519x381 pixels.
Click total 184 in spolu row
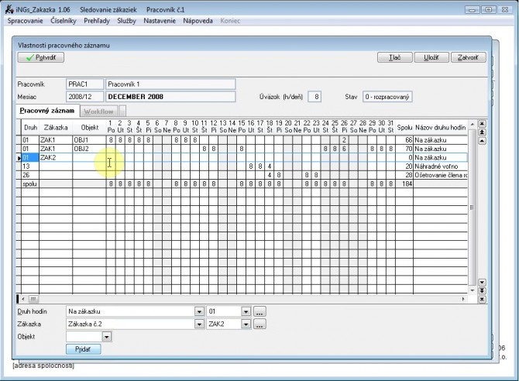click(x=404, y=184)
